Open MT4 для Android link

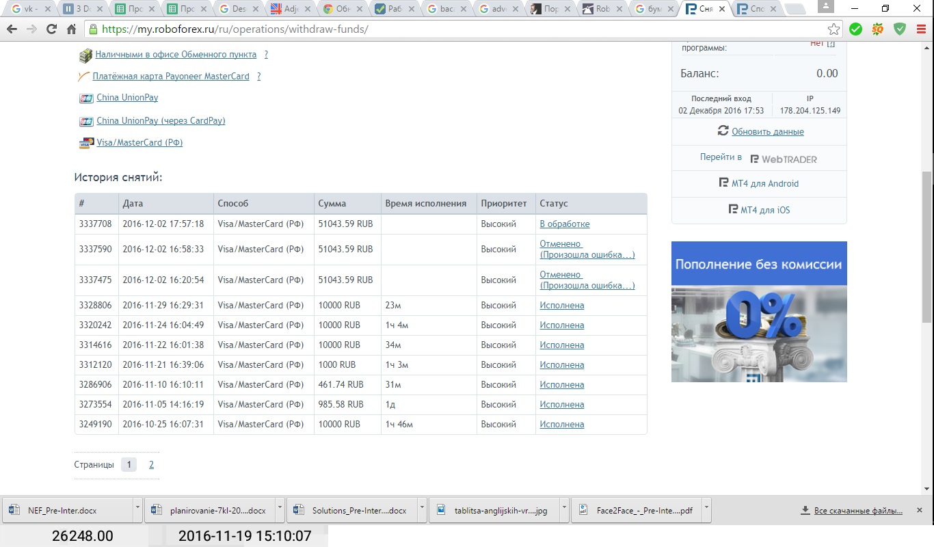(759, 183)
